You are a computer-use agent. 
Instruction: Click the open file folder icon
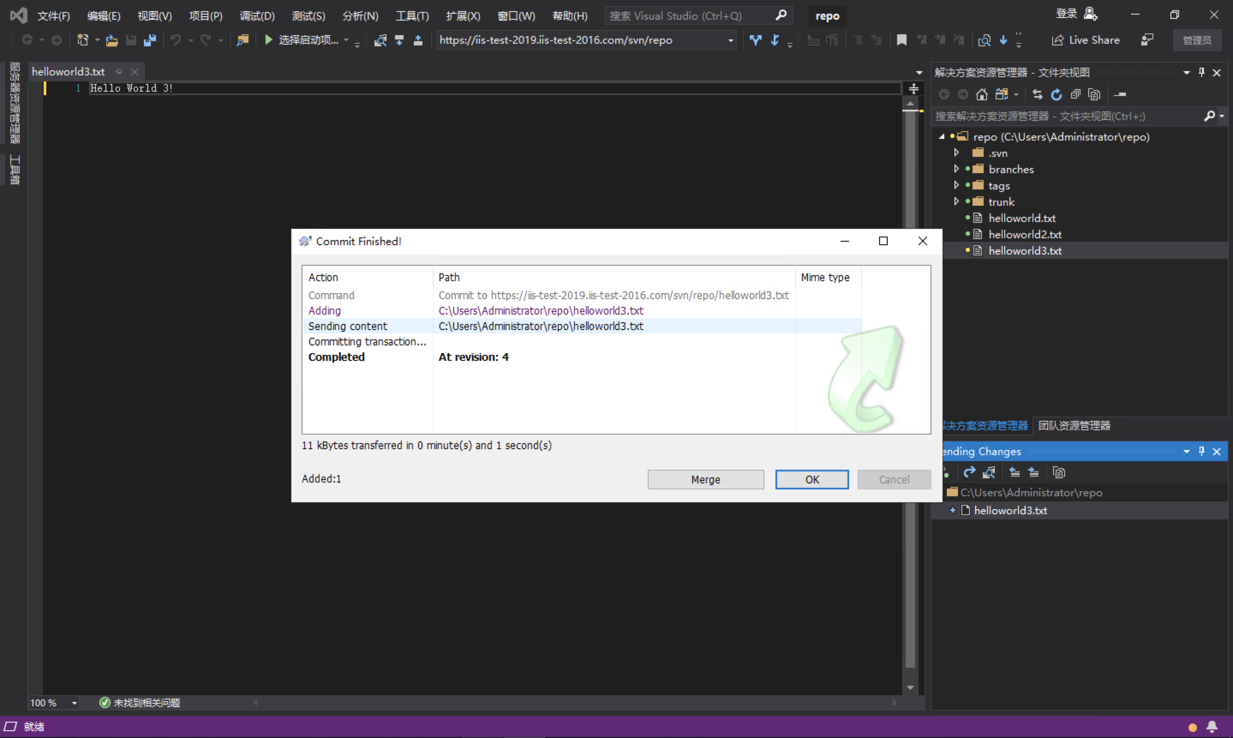112,40
